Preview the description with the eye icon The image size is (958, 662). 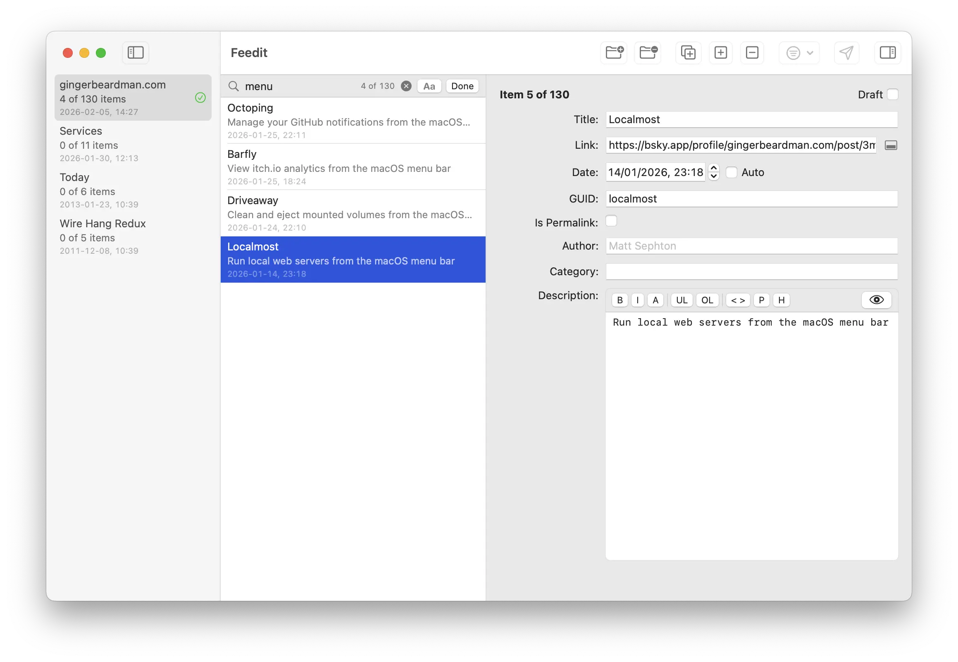tap(876, 300)
